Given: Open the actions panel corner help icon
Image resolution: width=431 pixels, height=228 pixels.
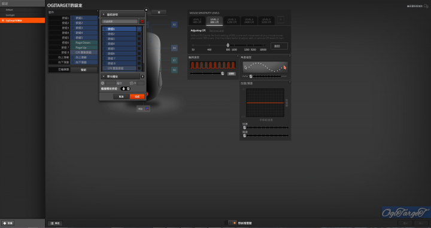Looking at the screenshot, I should [98, 11].
